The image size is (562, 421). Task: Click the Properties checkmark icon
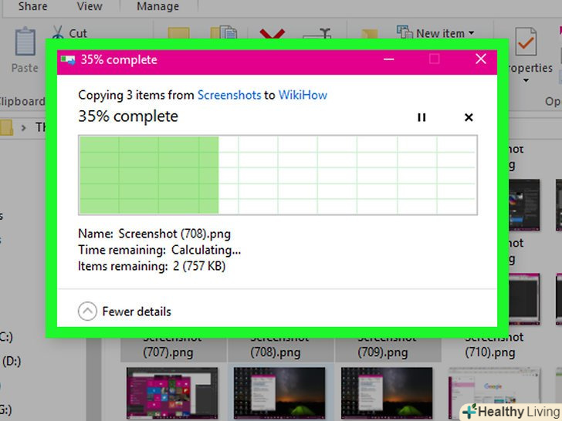pos(526,41)
